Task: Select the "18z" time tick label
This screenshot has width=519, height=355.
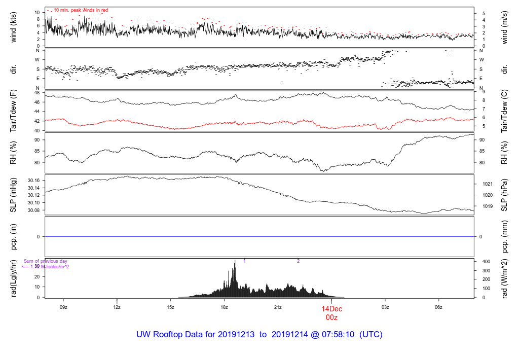Action: [x=224, y=307]
